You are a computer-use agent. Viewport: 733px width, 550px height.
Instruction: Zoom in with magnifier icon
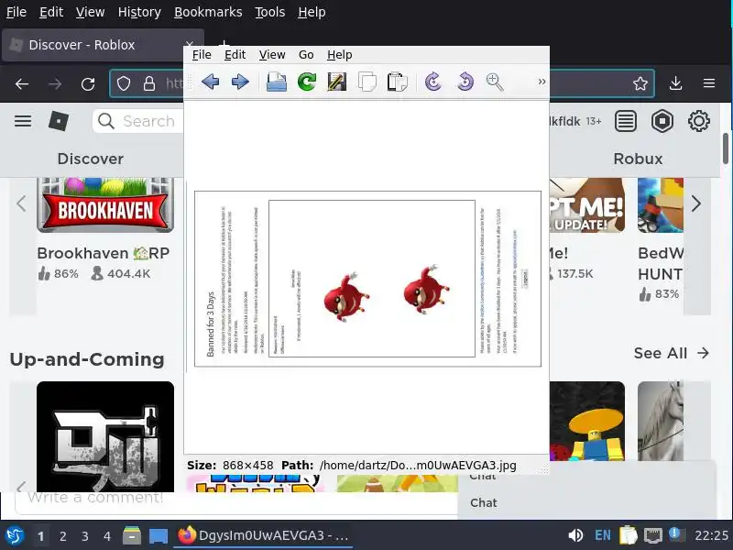[x=495, y=82]
